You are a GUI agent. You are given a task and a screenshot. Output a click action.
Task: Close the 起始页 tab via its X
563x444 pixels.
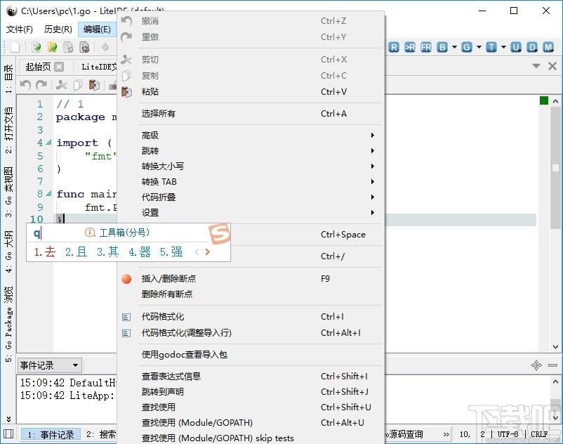click(x=59, y=67)
